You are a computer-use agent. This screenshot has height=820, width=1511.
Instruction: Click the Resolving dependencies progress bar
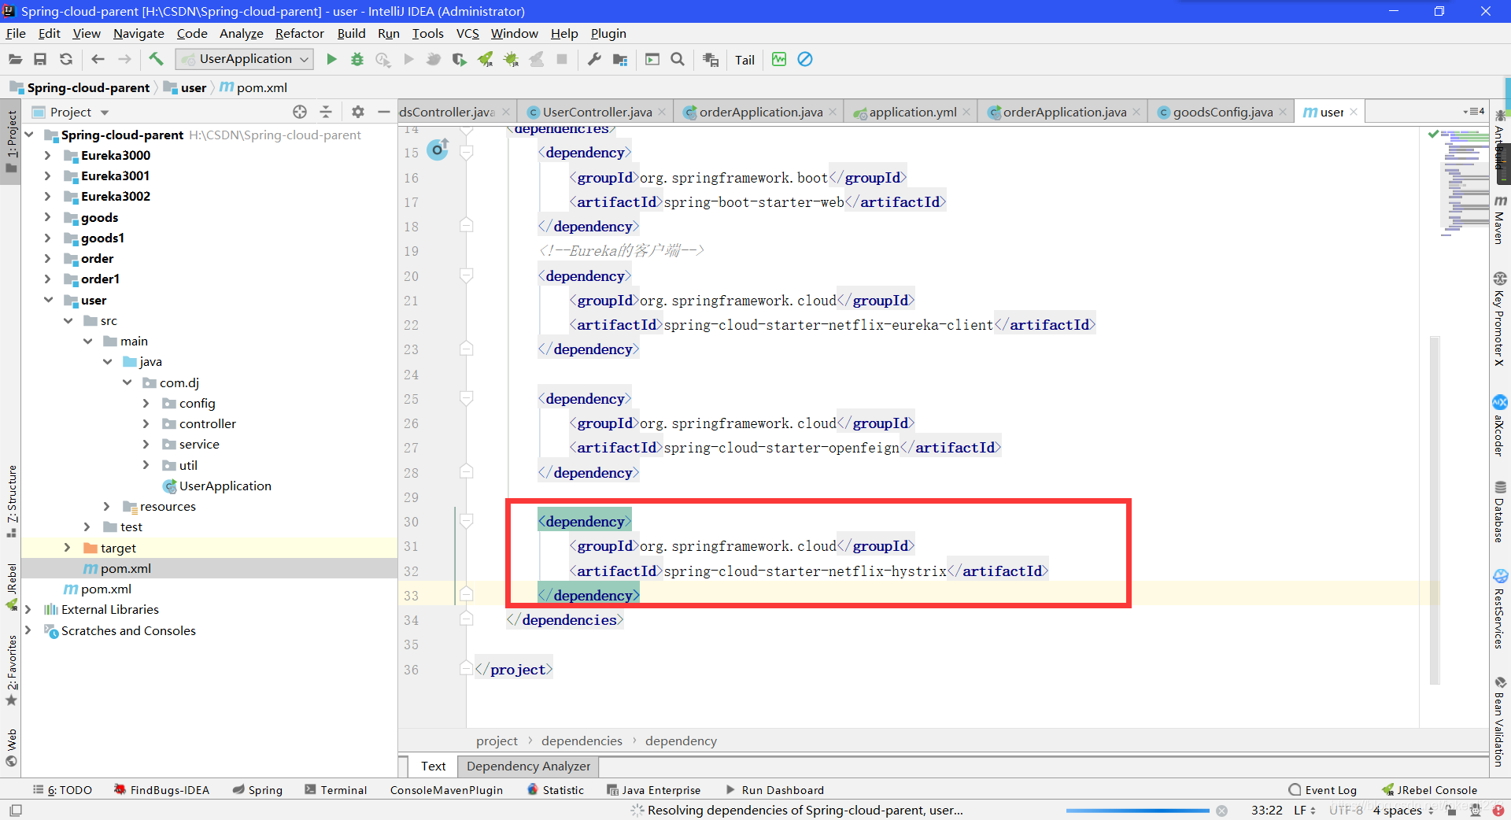(1137, 811)
